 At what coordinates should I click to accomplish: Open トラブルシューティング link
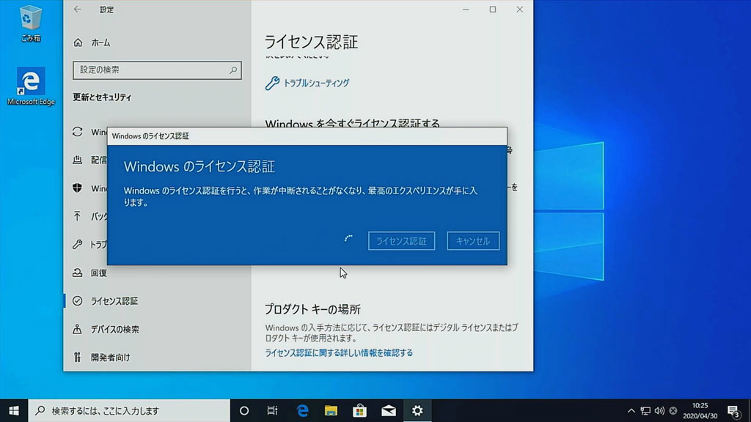[x=315, y=84]
